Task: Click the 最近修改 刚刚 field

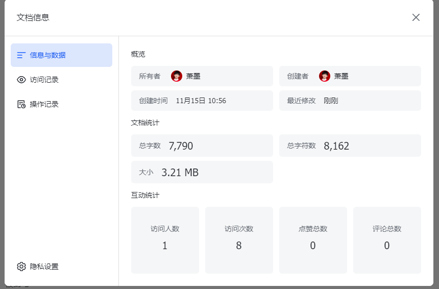Action: pyautogui.click(x=350, y=101)
